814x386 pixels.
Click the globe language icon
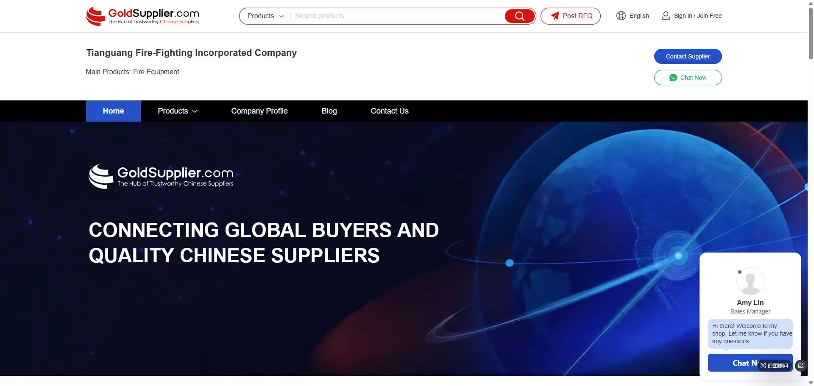click(x=621, y=16)
